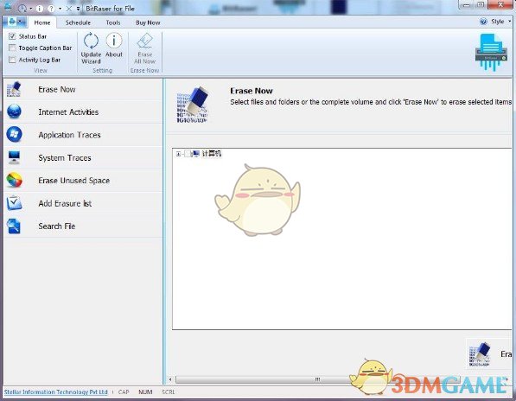The width and height of the screenshot is (516, 401).
Task: Open the Customize Quick Access Toolbar arrow
Action: click(79, 9)
